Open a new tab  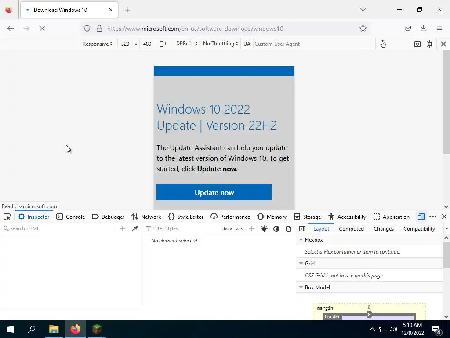(x=127, y=10)
